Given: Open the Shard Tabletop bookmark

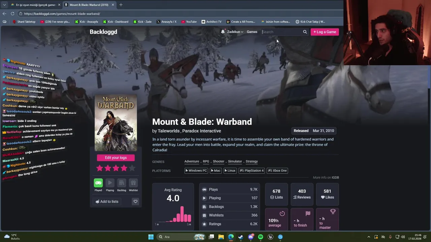Looking at the screenshot, I should point(24,22).
